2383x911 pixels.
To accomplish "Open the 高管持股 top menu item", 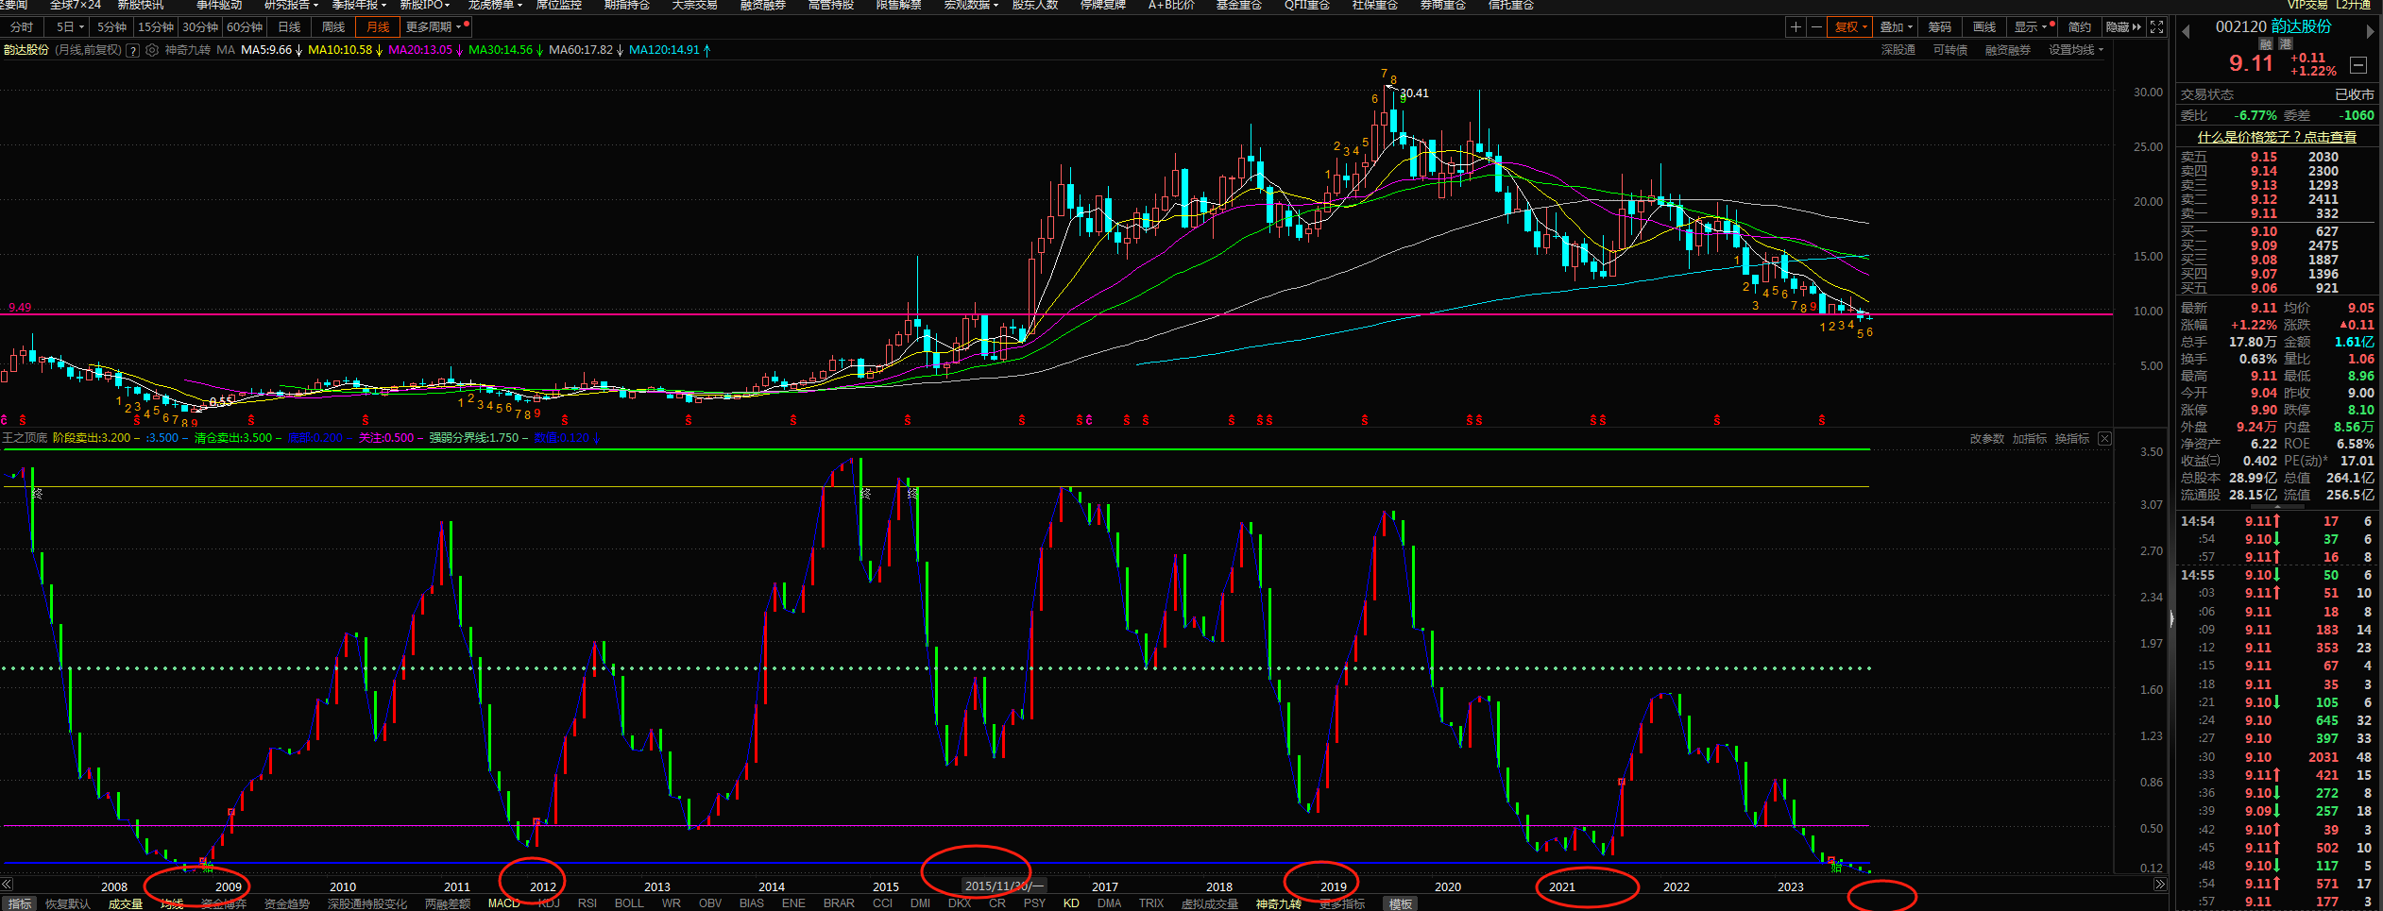I will [830, 5].
